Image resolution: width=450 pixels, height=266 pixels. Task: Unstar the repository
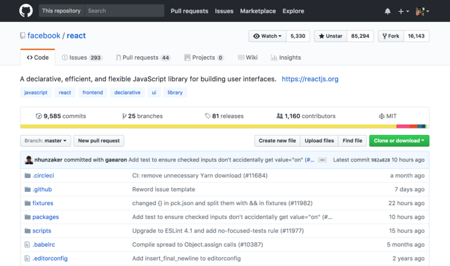click(x=331, y=36)
